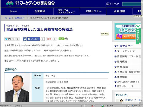143x107 pixels.
Task: Click the status bar popup blocker icon
Action: 93,106
